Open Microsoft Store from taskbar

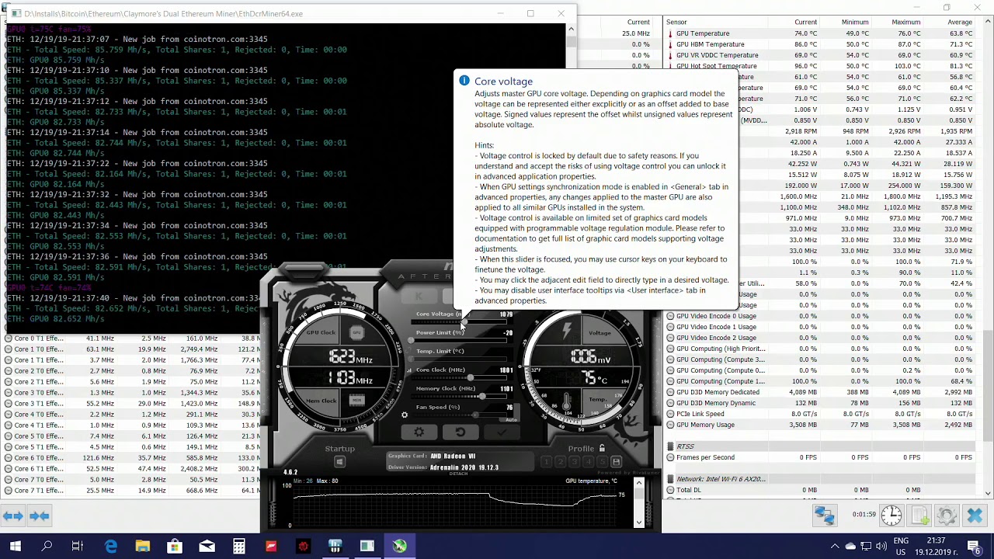point(175,547)
